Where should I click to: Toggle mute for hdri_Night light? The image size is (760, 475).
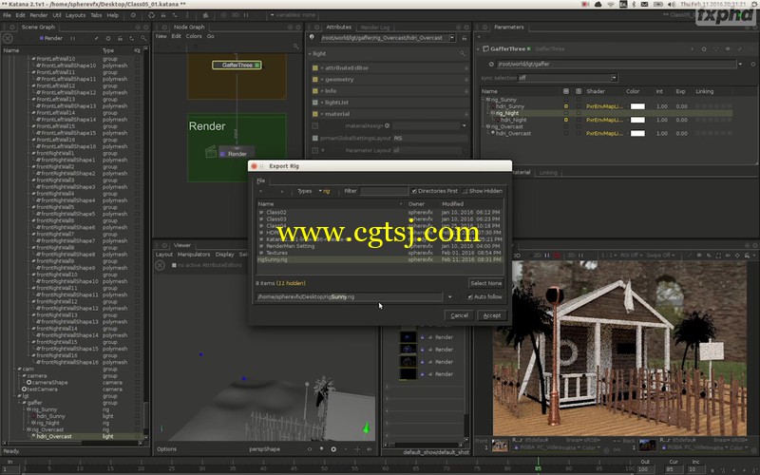(x=565, y=120)
